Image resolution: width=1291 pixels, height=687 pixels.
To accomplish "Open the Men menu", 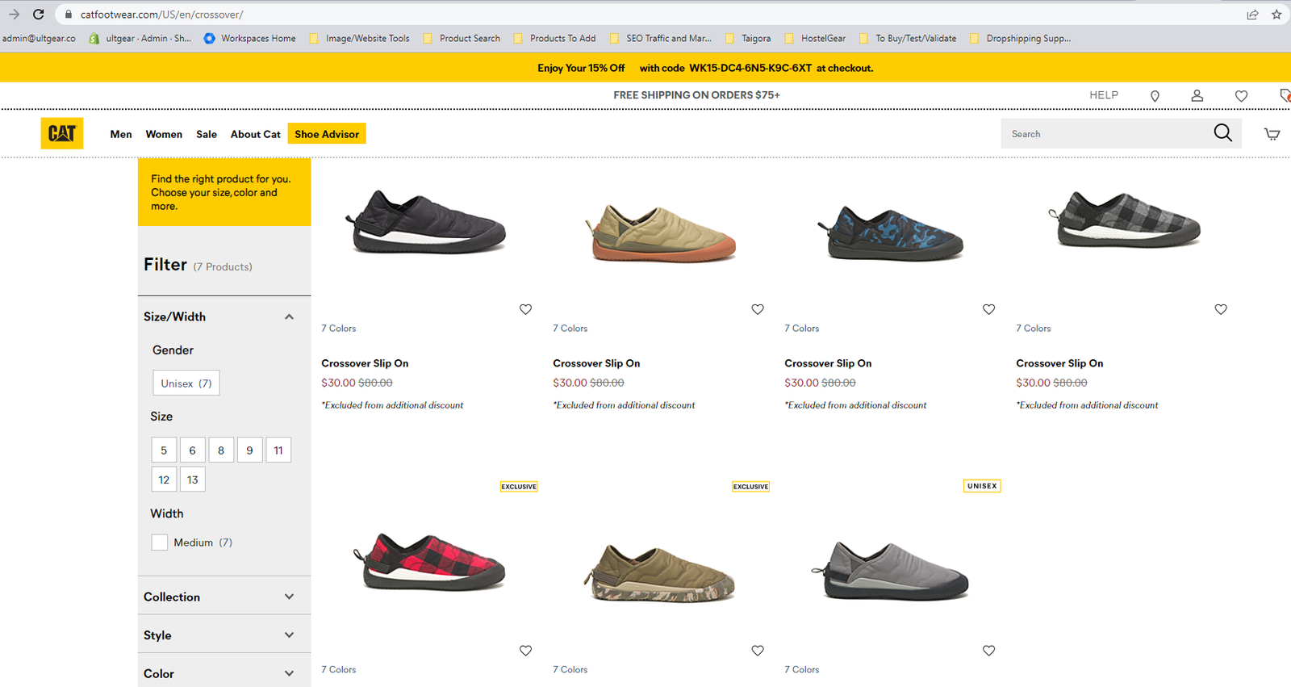I will point(121,134).
